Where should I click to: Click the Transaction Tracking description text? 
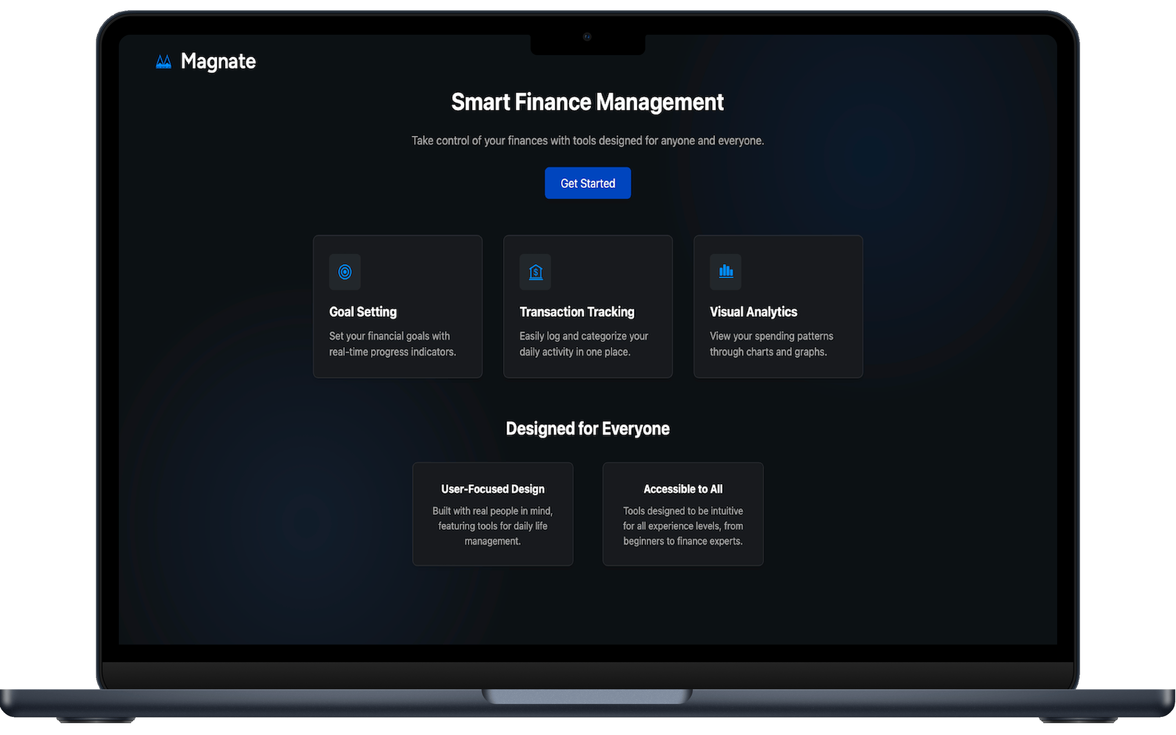click(583, 344)
